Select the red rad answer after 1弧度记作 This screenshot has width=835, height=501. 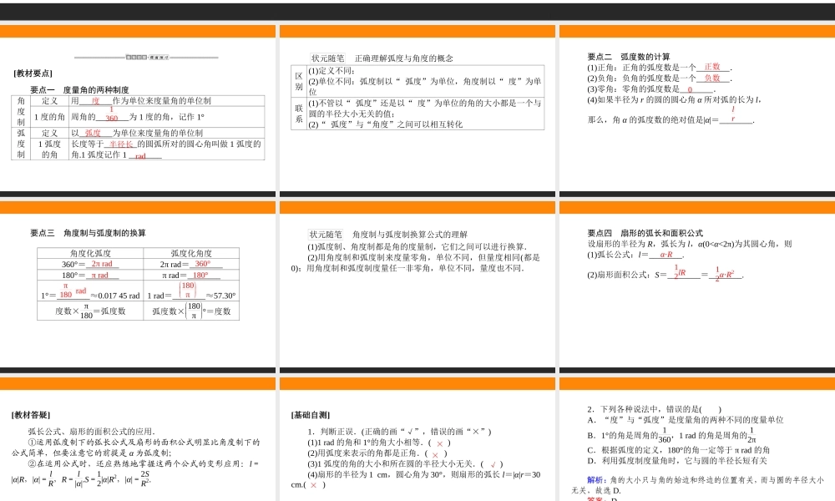(x=140, y=156)
